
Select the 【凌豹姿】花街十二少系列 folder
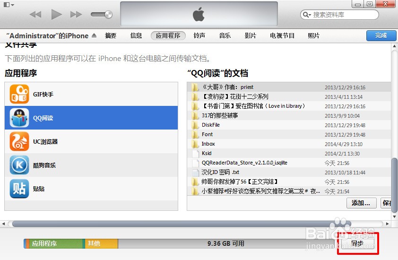tap(289, 96)
